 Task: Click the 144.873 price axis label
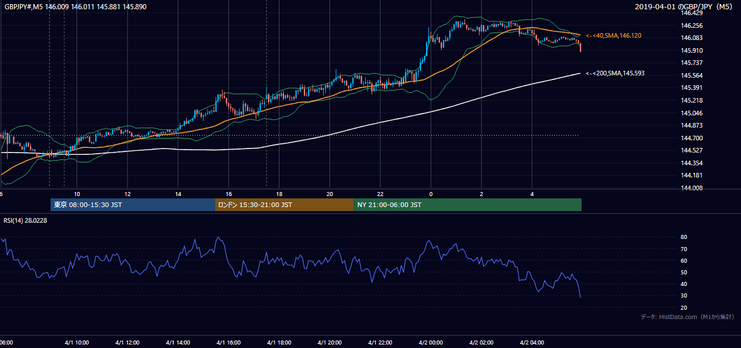click(692, 125)
